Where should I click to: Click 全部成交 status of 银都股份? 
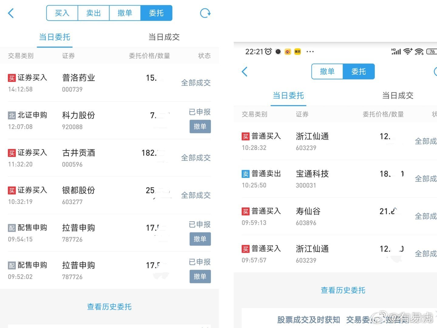click(196, 195)
